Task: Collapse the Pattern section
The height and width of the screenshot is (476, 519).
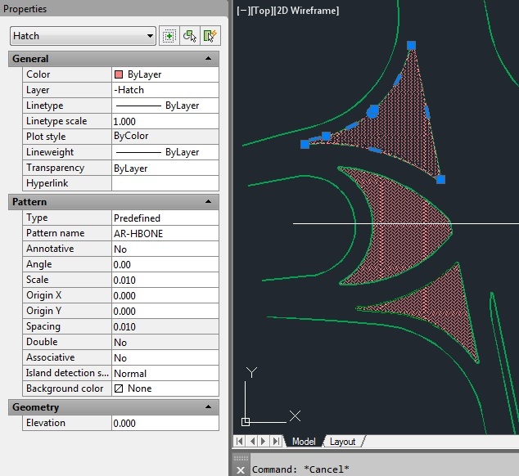Action: (209, 202)
